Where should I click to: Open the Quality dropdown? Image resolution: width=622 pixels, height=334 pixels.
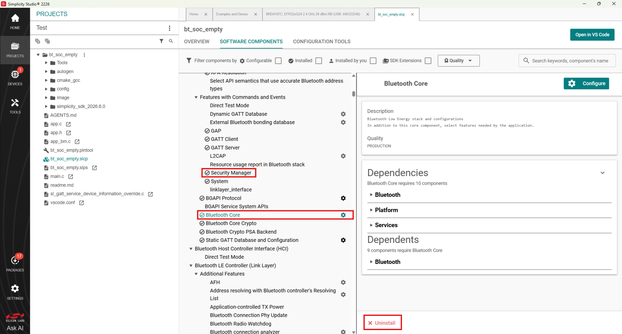458,61
